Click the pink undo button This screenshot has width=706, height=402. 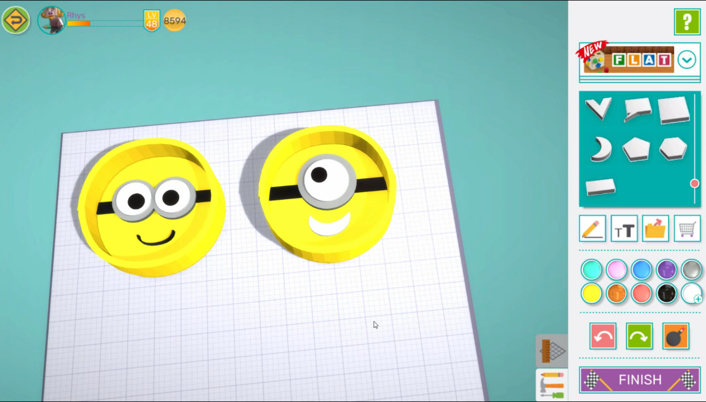pyautogui.click(x=603, y=336)
